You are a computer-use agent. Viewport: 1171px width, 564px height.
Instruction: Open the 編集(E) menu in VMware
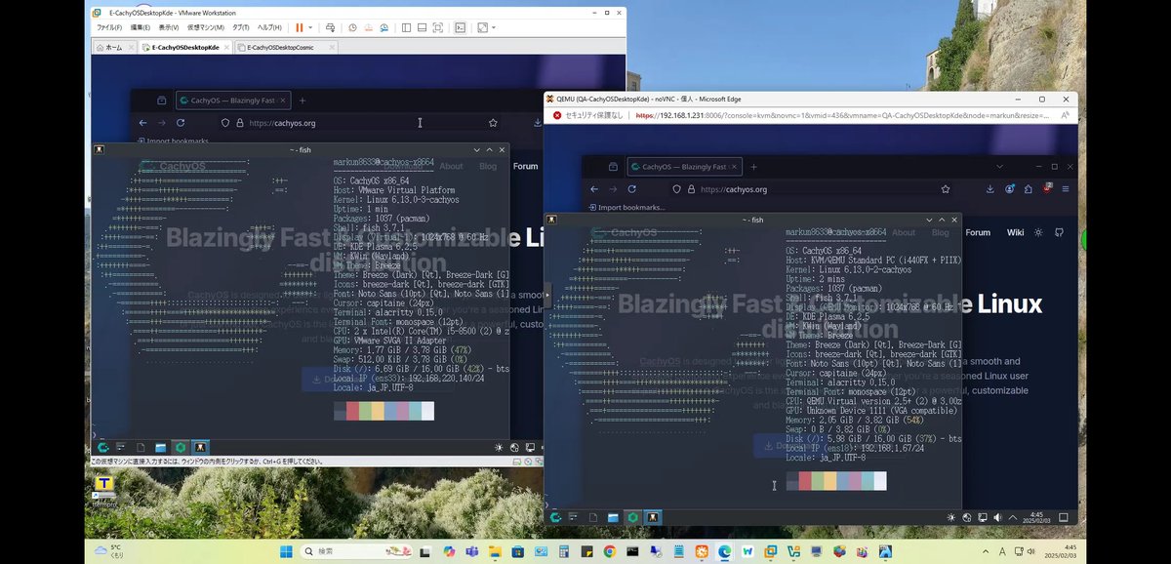pyautogui.click(x=140, y=27)
